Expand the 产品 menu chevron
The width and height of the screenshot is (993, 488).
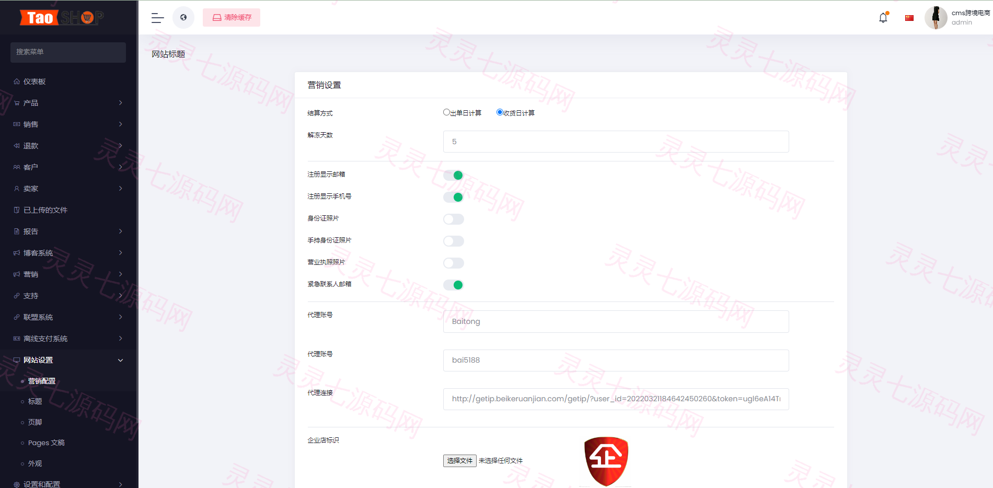tap(121, 103)
